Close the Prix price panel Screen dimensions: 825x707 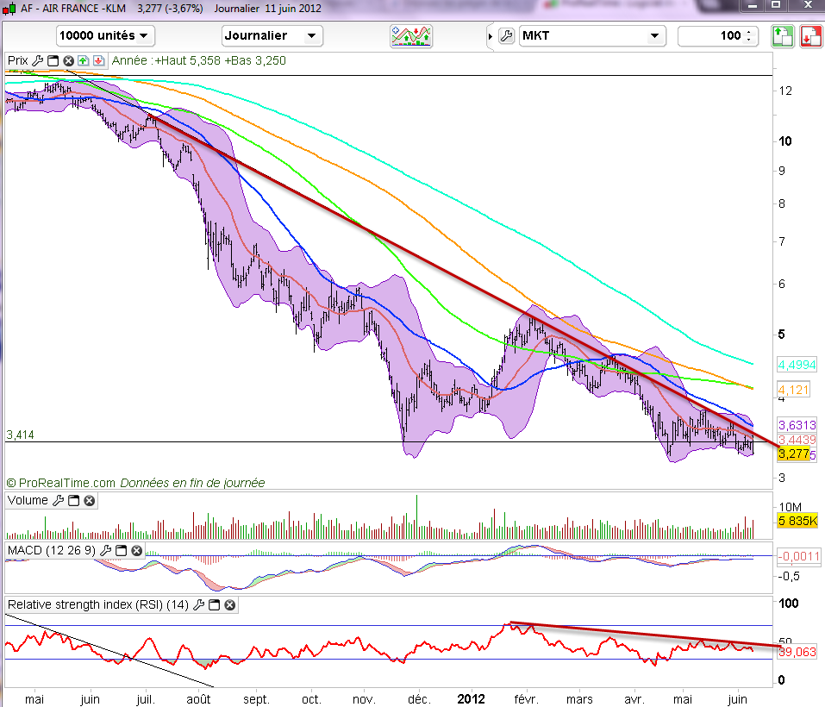pyautogui.click(x=68, y=60)
